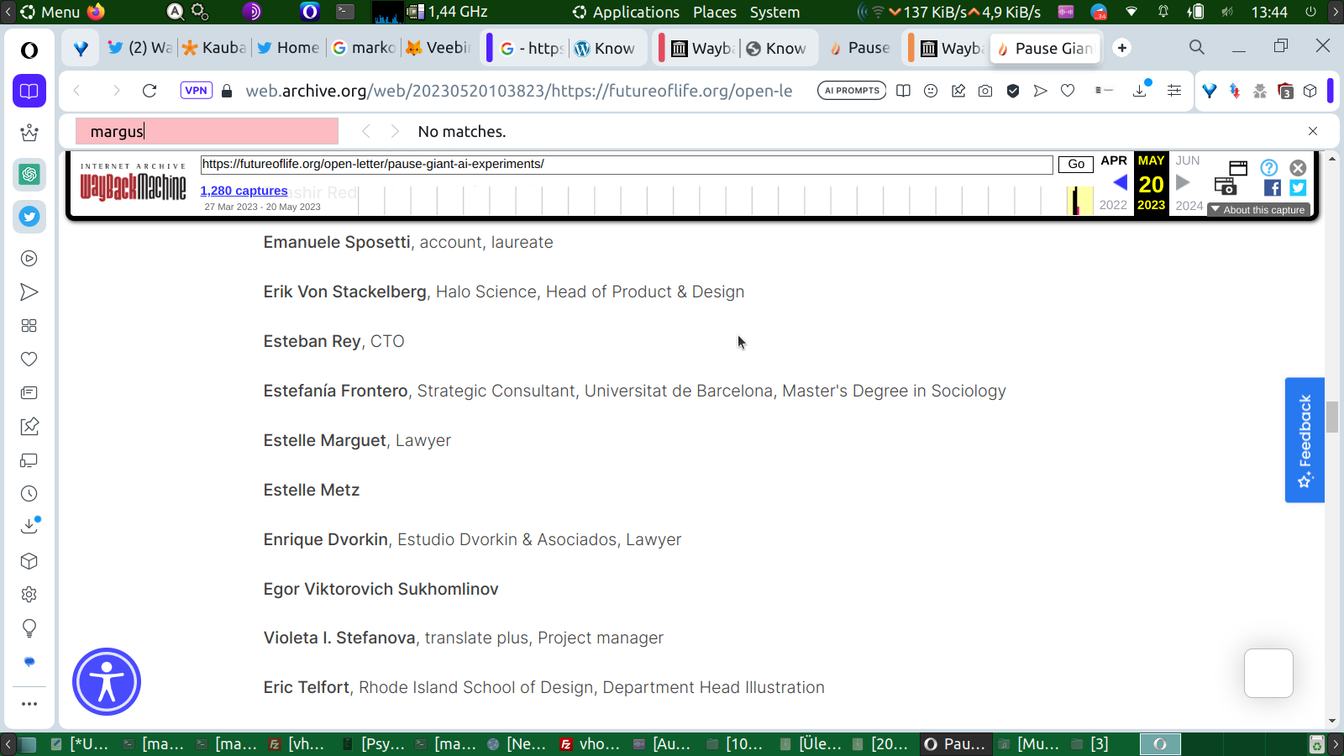Share capture on Twitter in Wayback toolbar
The width and height of the screenshot is (1344, 756).
pyautogui.click(x=1298, y=188)
